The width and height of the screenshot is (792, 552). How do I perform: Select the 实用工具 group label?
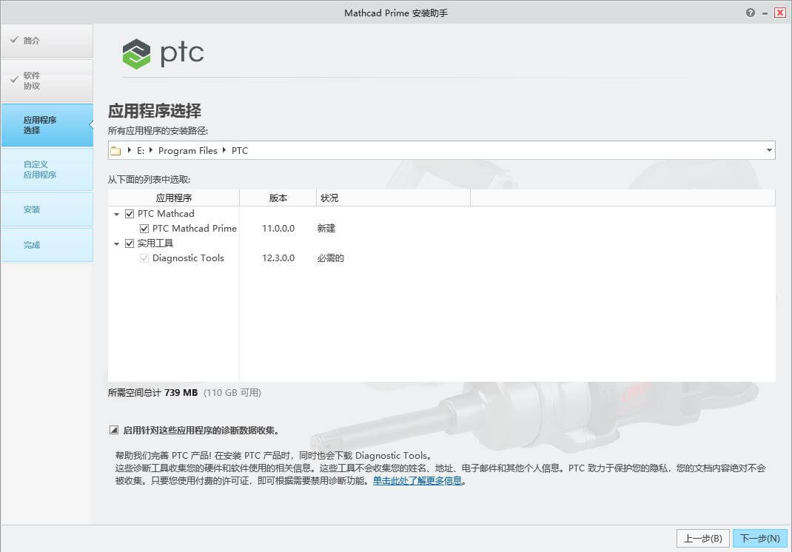pyautogui.click(x=155, y=243)
